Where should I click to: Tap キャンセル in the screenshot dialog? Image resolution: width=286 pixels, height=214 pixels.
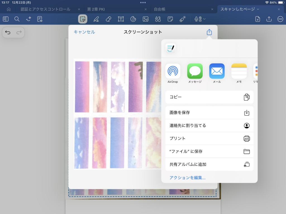[x=84, y=32]
